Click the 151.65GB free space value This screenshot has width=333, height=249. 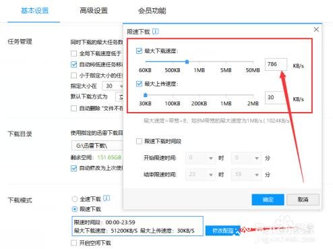click(109, 157)
